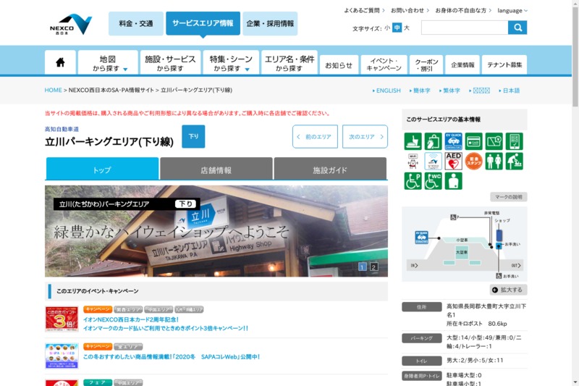This screenshot has width=579, height=386.
Task: Click the 拡大する map enlarge button
Action: click(508, 290)
